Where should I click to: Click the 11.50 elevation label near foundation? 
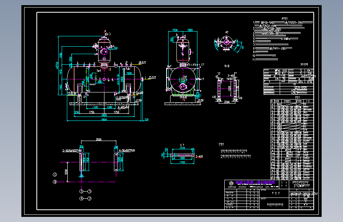pos(138,100)
